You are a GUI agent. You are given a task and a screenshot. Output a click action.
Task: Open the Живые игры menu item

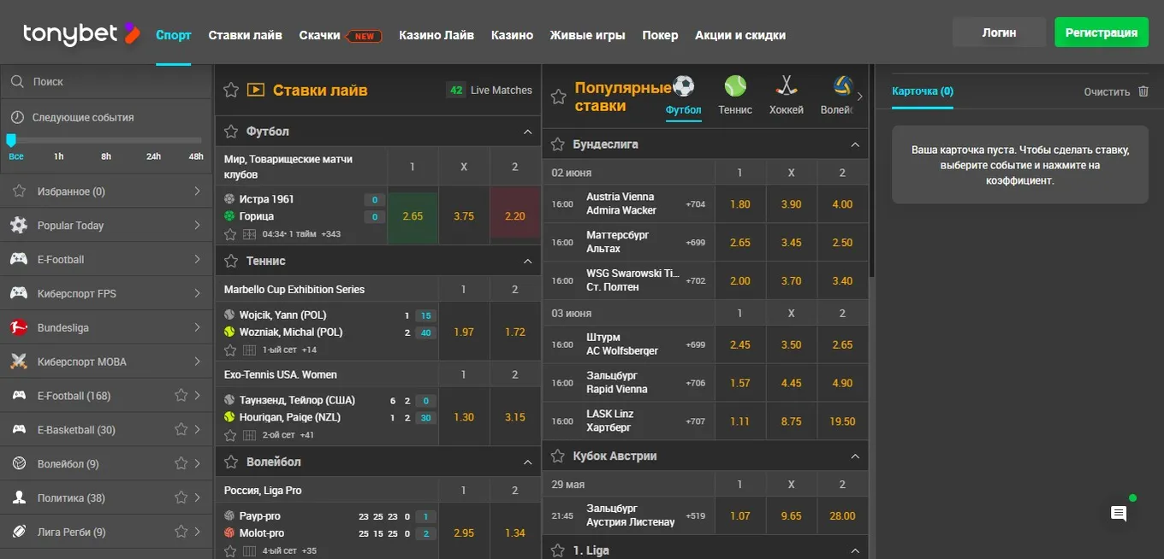click(587, 35)
